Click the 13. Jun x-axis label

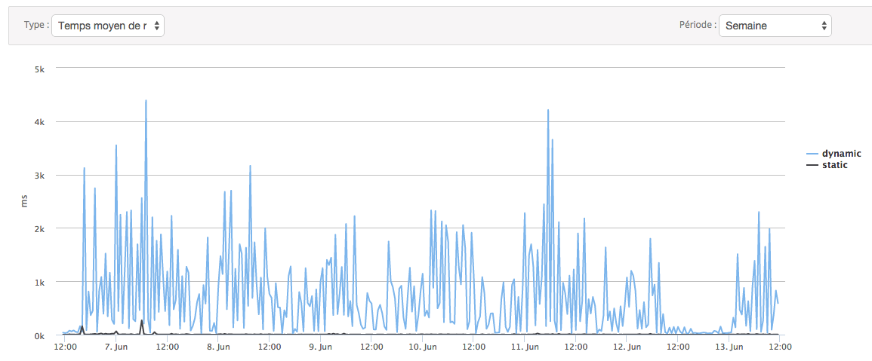point(728,347)
